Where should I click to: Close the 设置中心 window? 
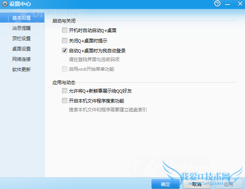tap(240, 3)
